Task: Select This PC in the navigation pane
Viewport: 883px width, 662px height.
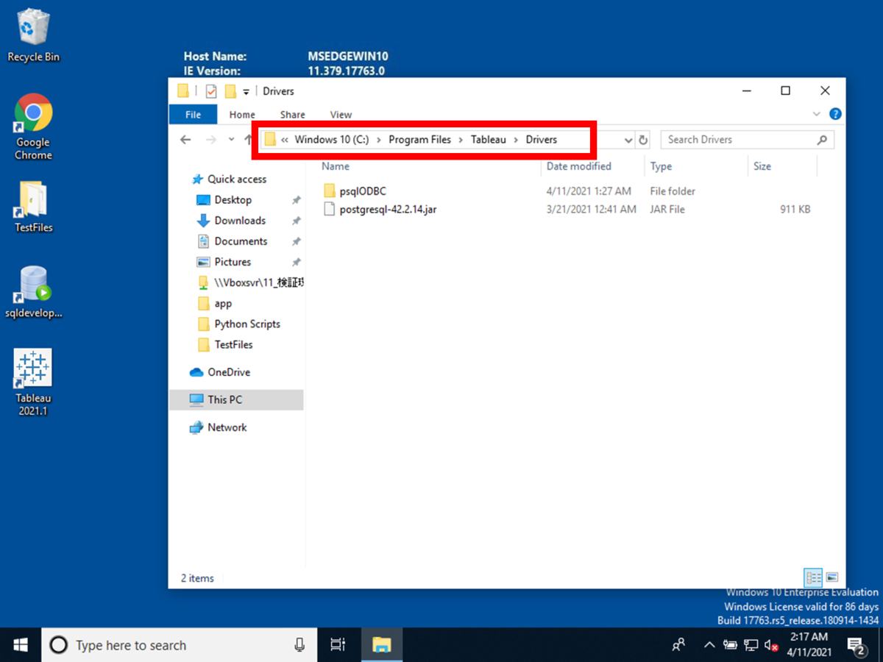Action: tap(235, 399)
